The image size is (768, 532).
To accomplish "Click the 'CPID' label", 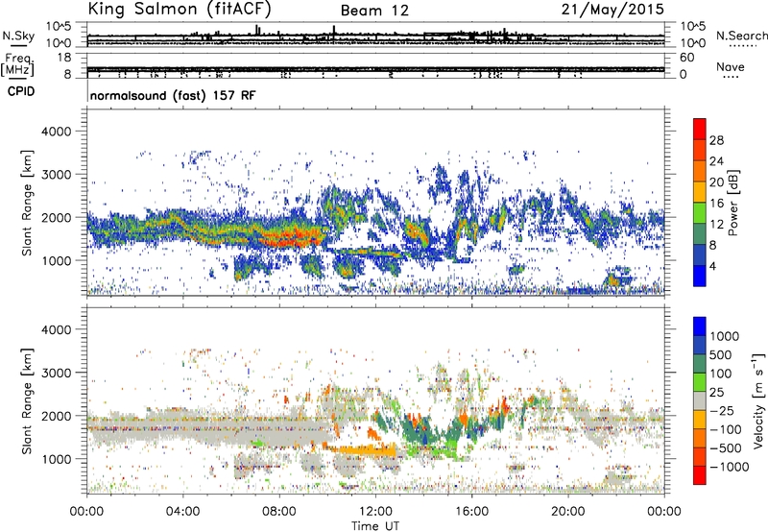I will (x=21, y=91).
